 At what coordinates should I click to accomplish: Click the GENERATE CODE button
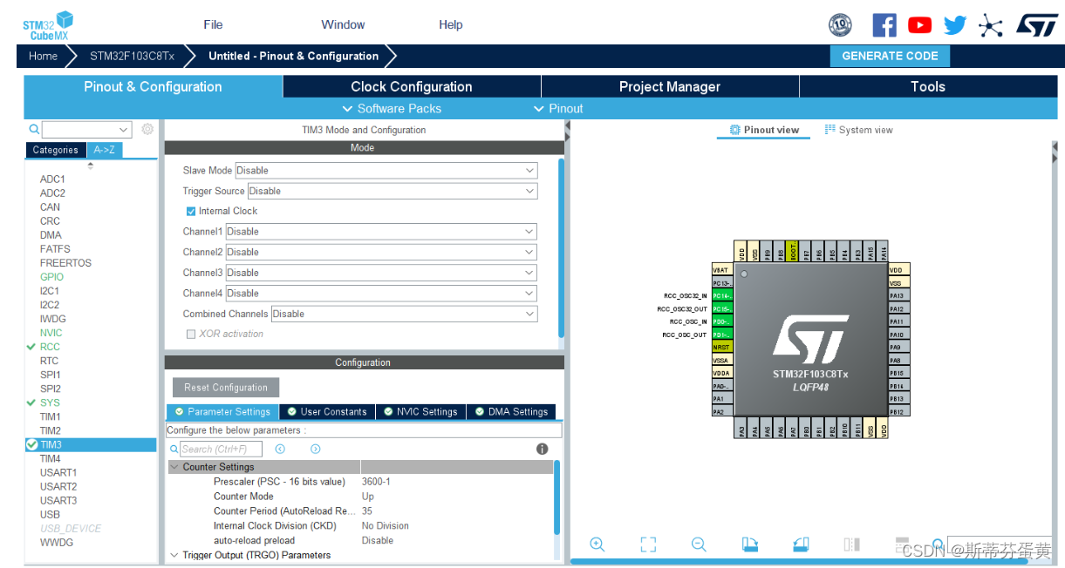(890, 56)
